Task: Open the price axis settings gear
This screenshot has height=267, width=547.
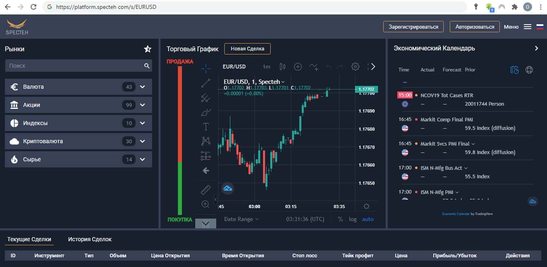Action: click(x=366, y=206)
